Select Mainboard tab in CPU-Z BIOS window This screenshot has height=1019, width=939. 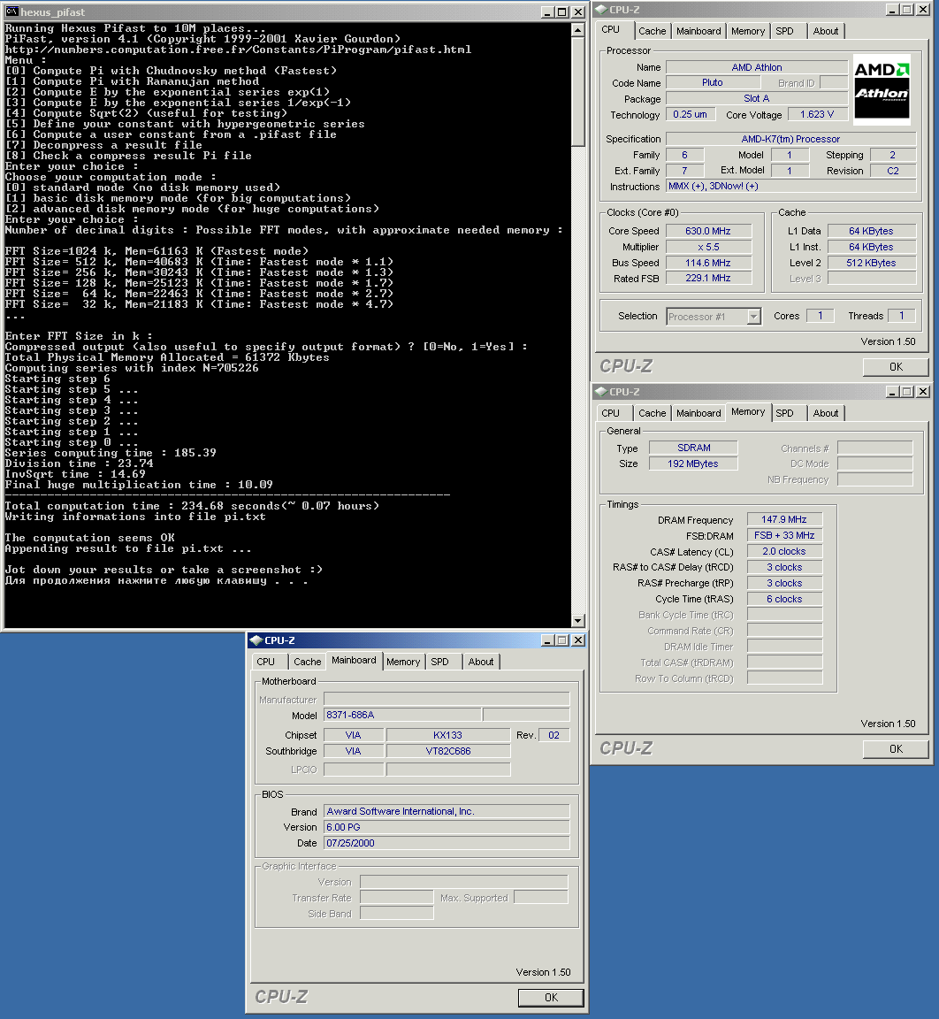pyautogui.click(x=354, y=660)
